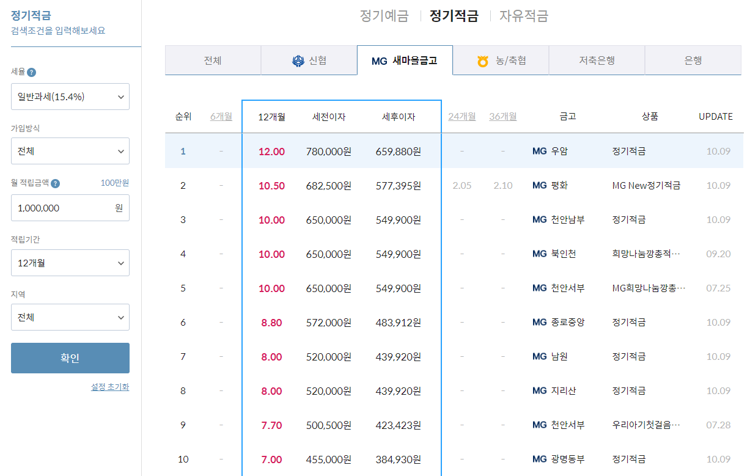Screen dimensions: 750x476
Task: Switch to the 정기예금 tab
Action: (383, 16)
